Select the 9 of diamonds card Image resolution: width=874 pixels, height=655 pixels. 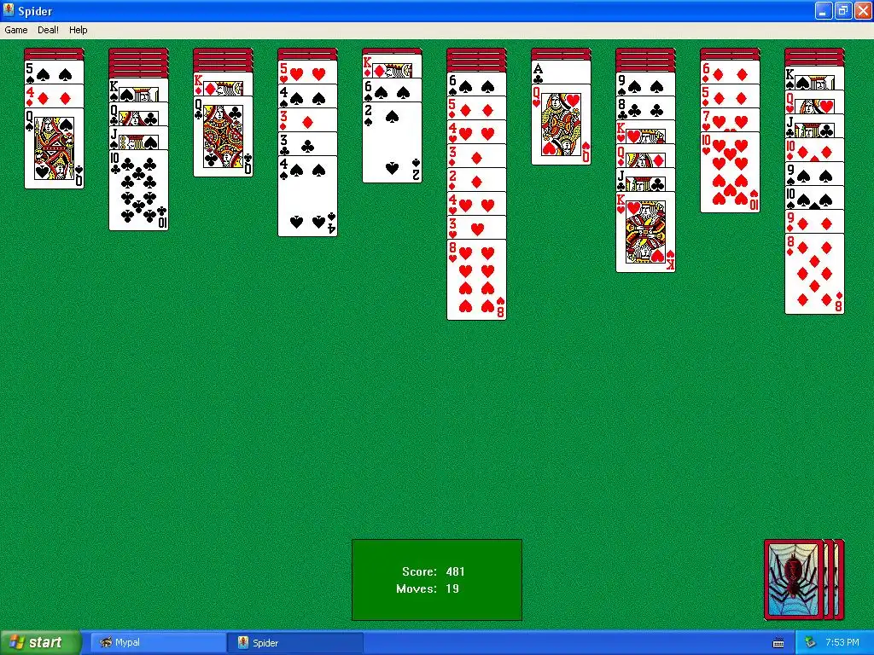(x=814, y=222)
